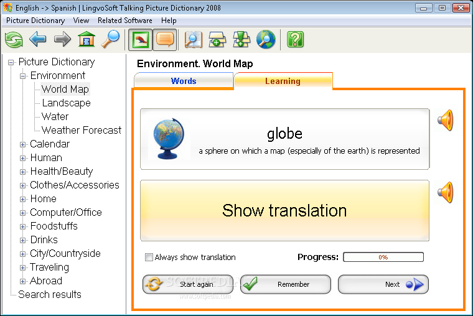473x316 pixels.
Task: Select Landscape in the tree
Action: click(67, 103)
